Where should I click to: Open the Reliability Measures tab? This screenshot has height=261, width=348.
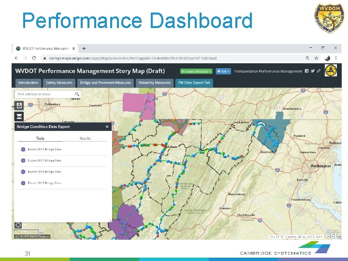point(155,83)
